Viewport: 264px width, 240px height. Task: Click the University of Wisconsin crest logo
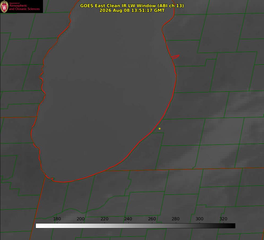coord(4,7)
